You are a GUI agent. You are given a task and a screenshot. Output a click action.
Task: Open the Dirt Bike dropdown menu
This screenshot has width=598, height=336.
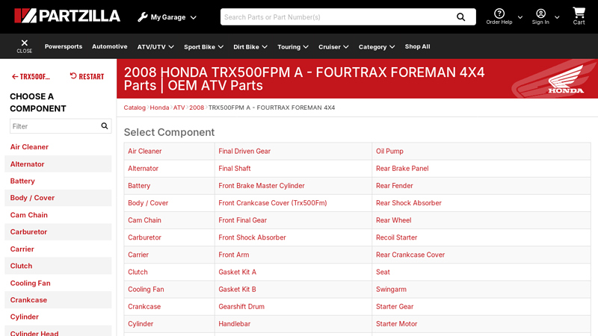(250, 47)
